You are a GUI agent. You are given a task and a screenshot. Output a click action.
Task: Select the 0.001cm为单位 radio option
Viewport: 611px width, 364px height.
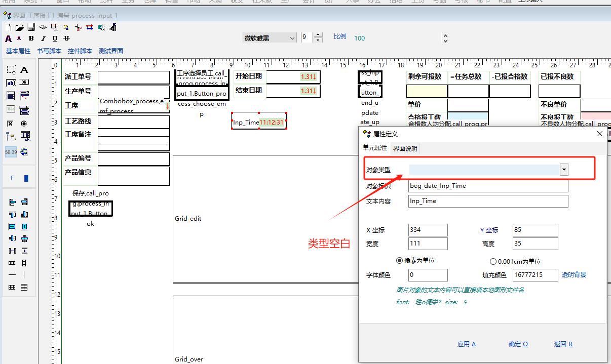pos(493,262)
